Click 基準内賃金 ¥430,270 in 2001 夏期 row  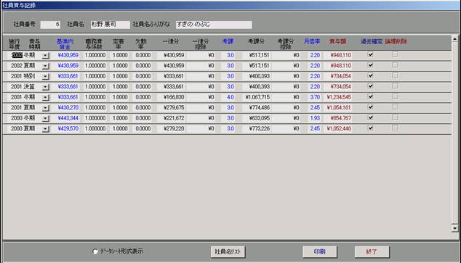(x=68, y=107)
